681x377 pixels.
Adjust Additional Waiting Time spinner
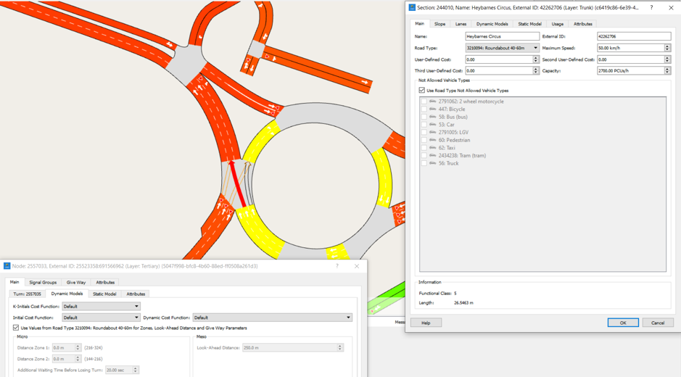(x=135, y=370)
